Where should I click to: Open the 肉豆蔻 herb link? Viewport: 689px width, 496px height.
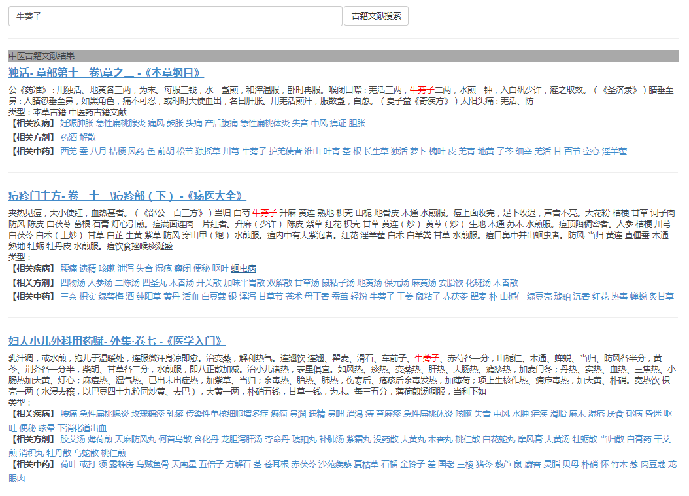click(x=653, y=464)
